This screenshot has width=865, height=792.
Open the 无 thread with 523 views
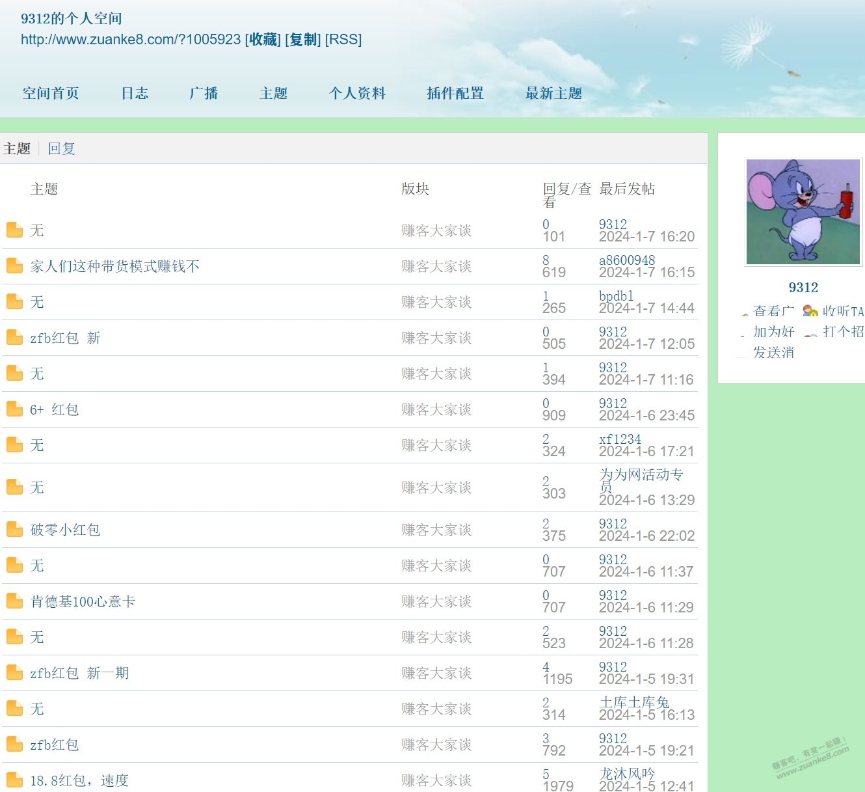tap(37, 637)
